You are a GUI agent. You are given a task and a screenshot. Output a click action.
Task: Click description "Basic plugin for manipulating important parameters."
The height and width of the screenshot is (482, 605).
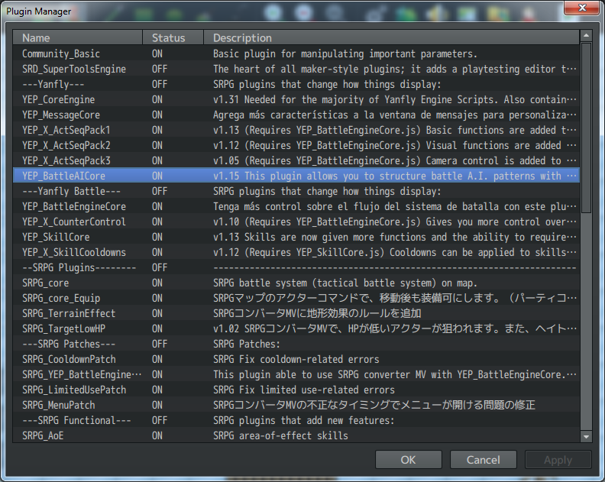345,53
